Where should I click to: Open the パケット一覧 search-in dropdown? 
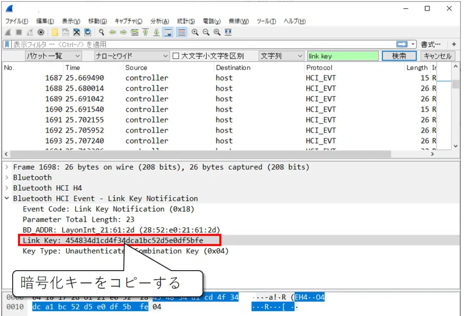tap(53, 56)
